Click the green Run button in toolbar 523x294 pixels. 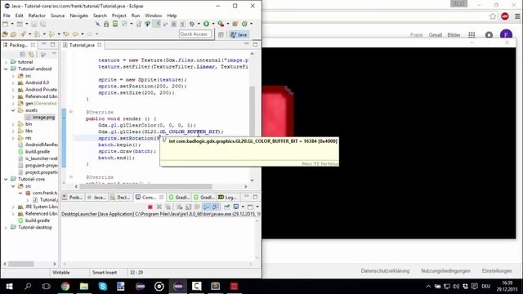[x=206, y=24]
